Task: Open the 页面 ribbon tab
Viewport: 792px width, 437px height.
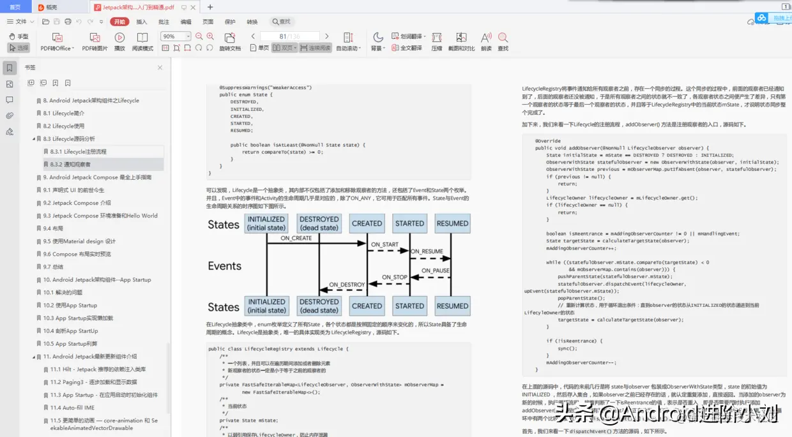Action: coord(208,21)
